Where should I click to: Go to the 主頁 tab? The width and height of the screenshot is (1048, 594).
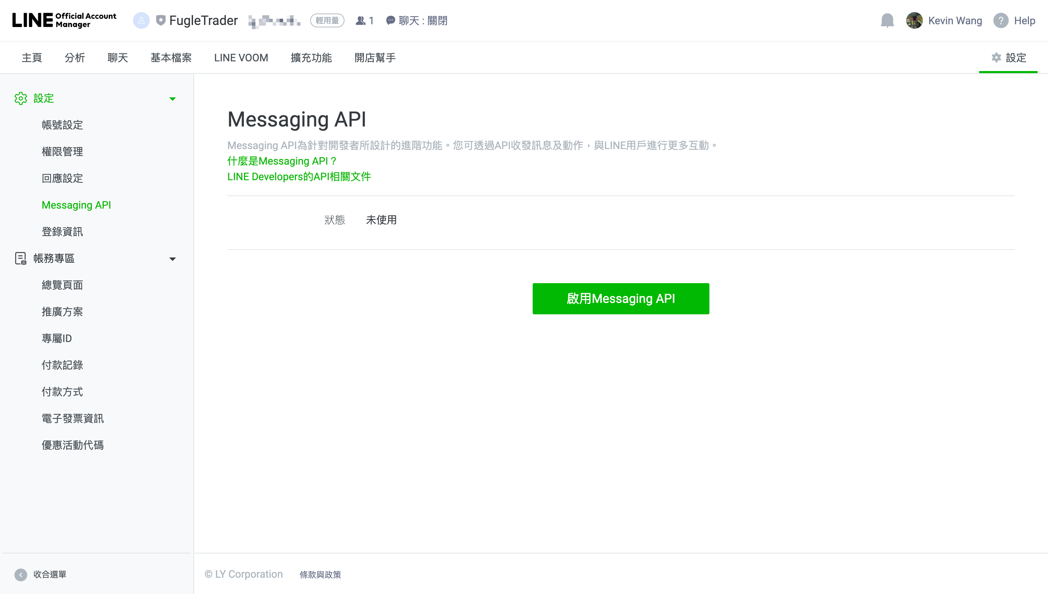point(32,58)
